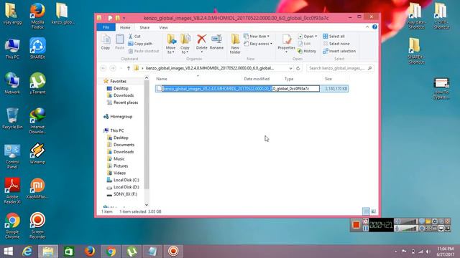
Task: Refresh the current folder
Action: click(x=298, y=68)
